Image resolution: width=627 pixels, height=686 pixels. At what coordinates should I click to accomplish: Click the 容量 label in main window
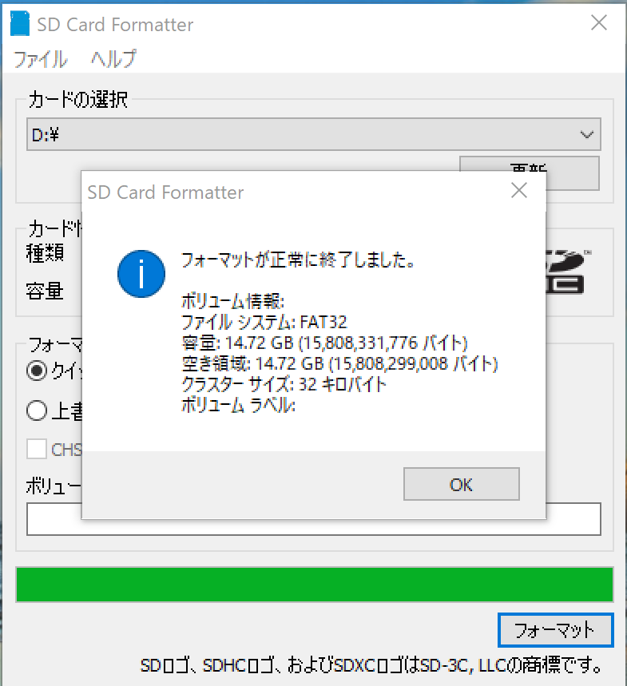click(x=45, y=291)
